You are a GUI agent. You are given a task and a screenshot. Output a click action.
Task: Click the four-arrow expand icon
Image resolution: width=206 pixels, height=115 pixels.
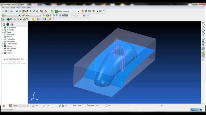[x=100, y=11]
